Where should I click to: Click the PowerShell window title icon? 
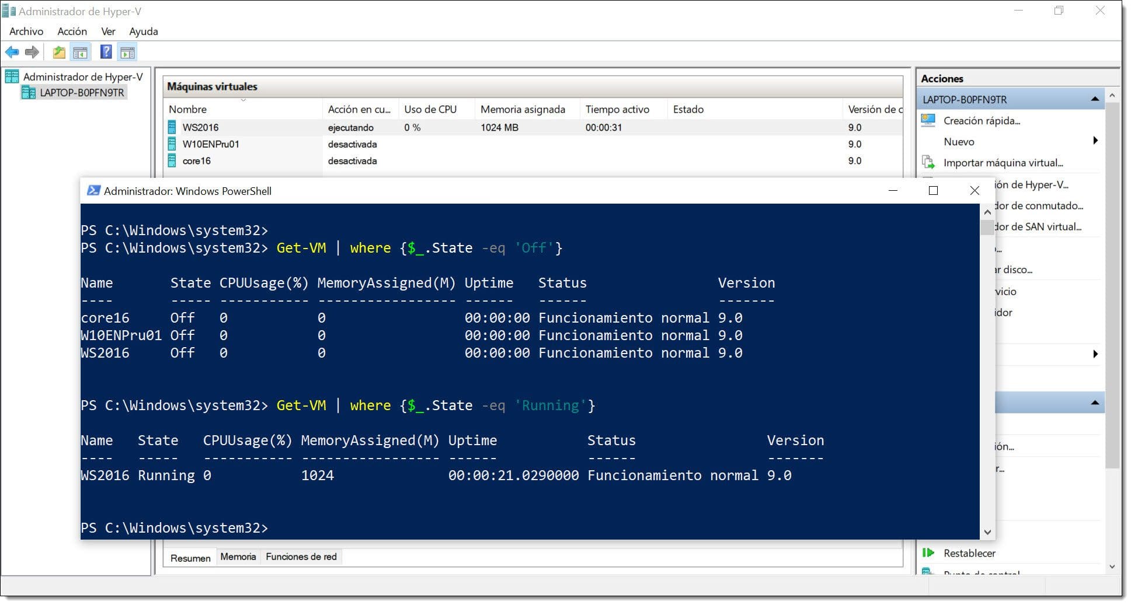tap(93, 191)
